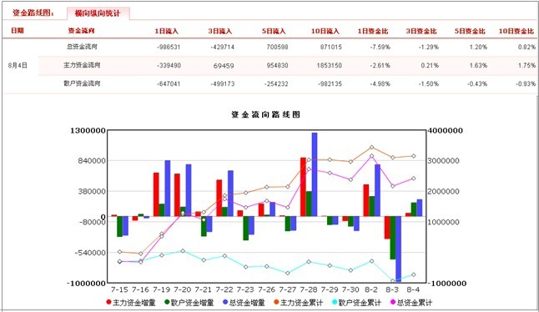Click the orange 主力资金累计 legend entry
The height and width of the screenshot is (312, 539).
tap(299, 303)
